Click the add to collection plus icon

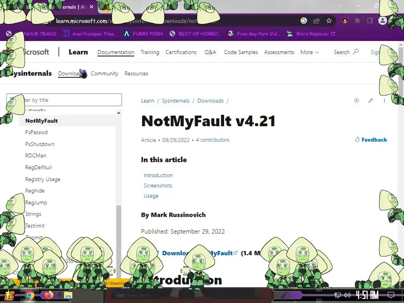tap(356, 101)
